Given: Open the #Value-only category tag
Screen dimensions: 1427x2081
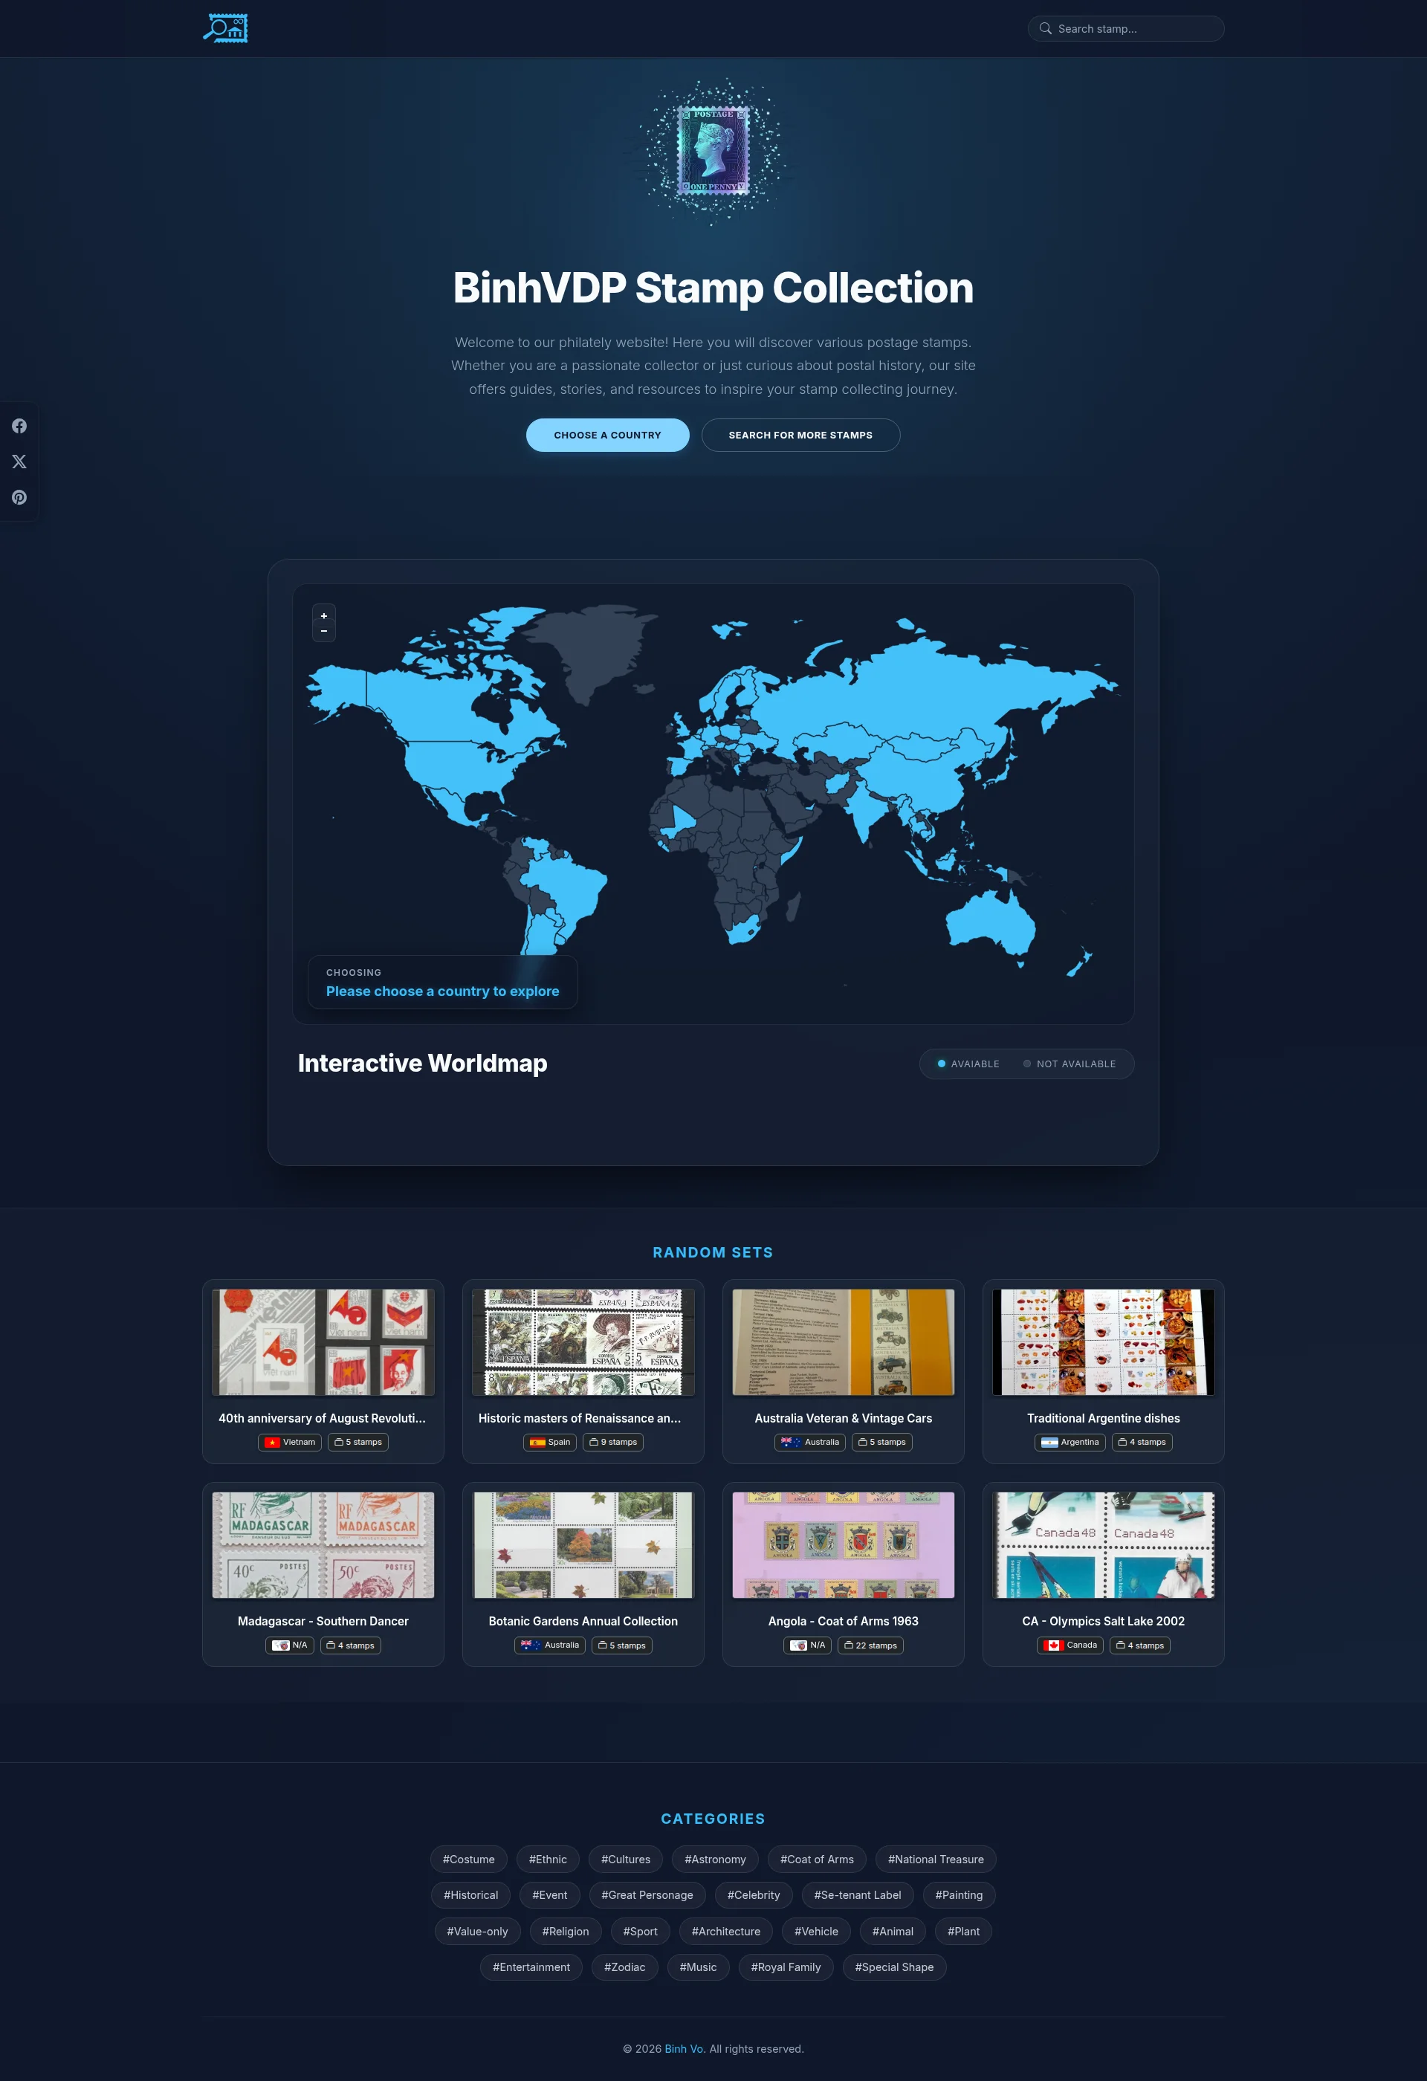Looking at the screenshot, I should [x=477, y=1932].
